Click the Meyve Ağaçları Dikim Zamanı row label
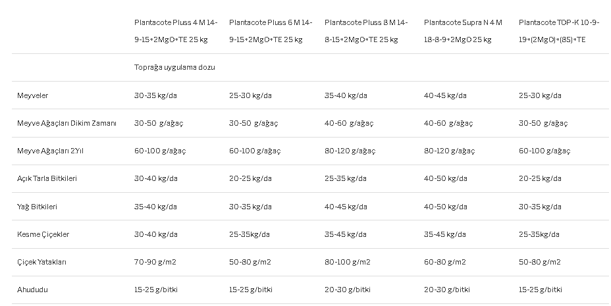Viewport: 611px width, 306px height. click(x=66, y=124)
